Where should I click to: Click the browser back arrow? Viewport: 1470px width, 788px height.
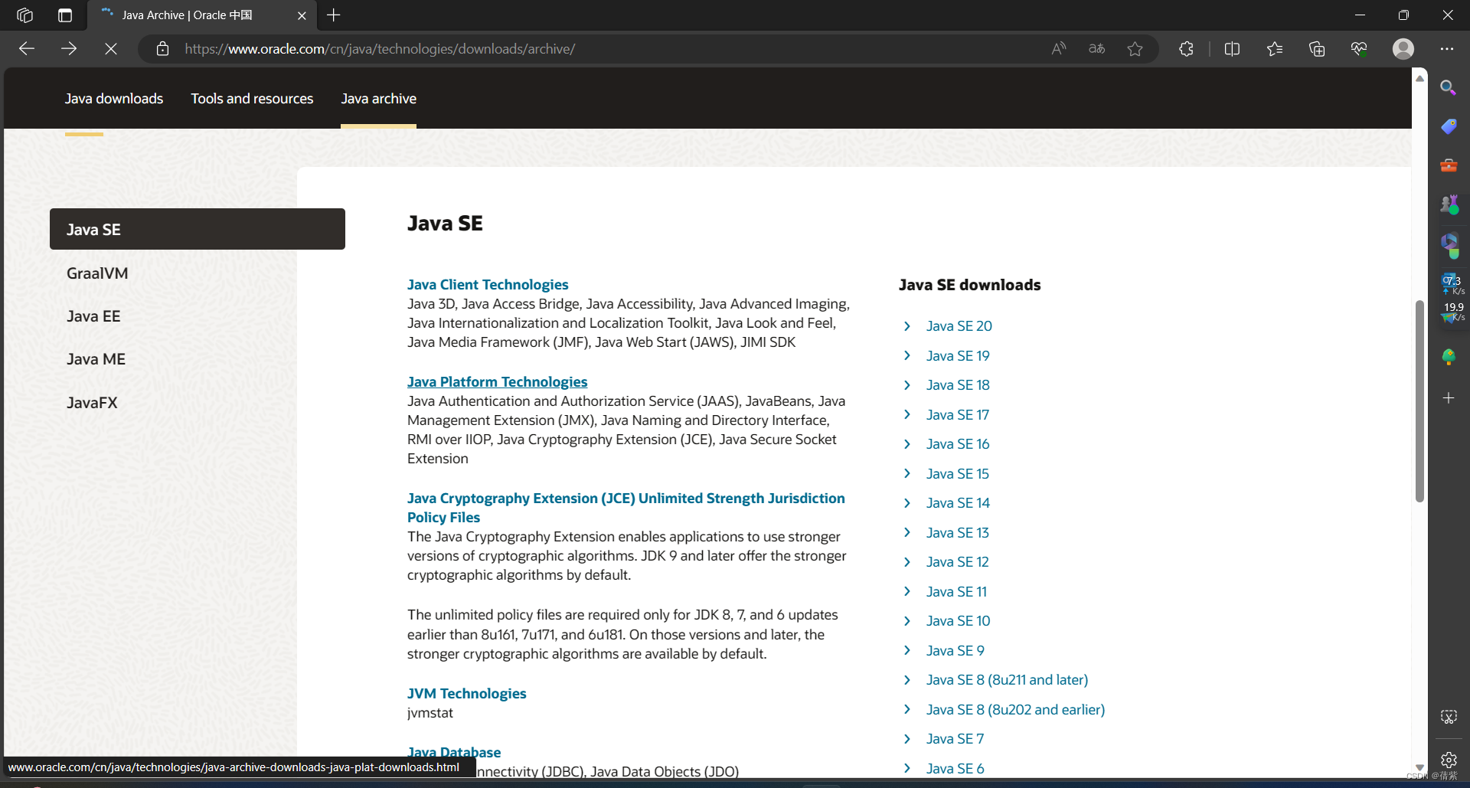click(27, 49)
